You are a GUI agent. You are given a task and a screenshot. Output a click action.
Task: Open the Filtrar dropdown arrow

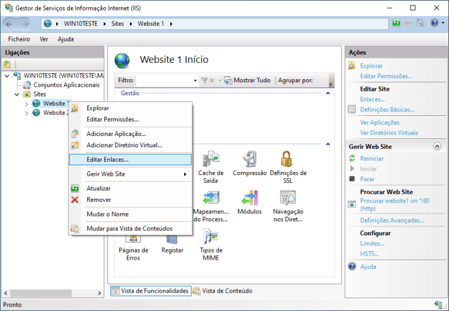[x=196, y=80]
